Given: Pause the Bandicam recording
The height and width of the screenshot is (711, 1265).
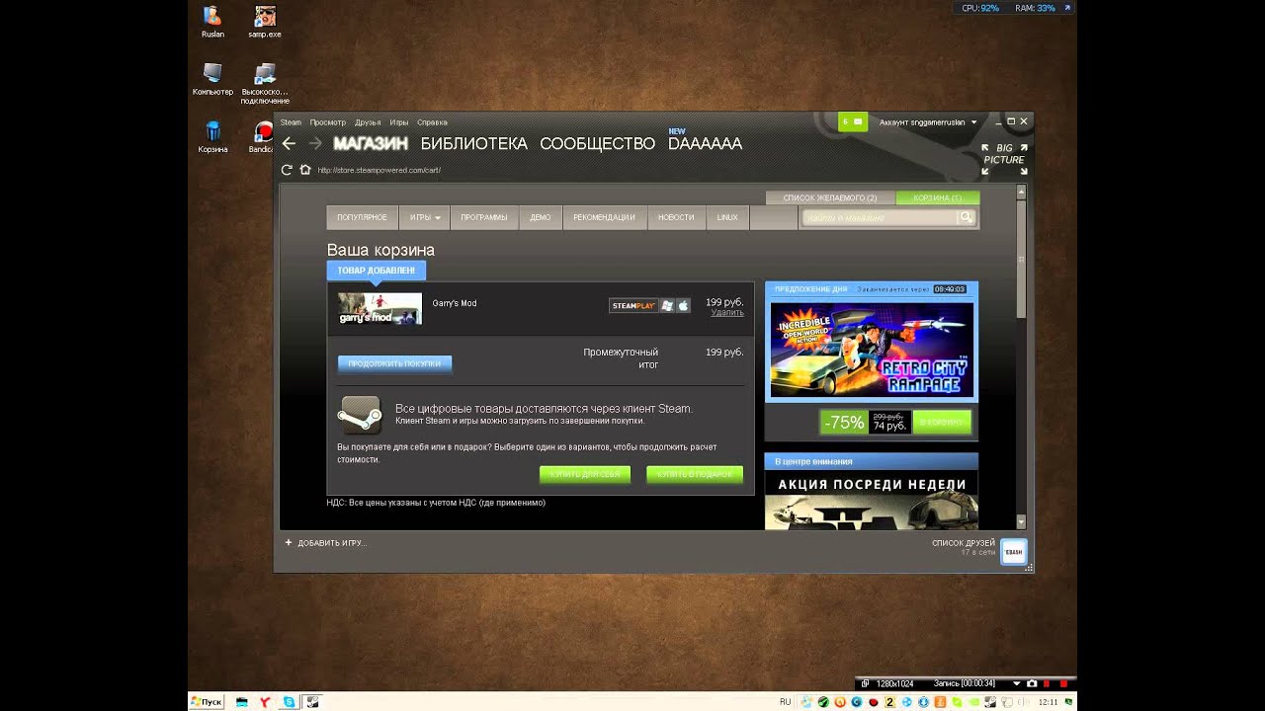Looking at the screenshot, I should [1048, 683].
